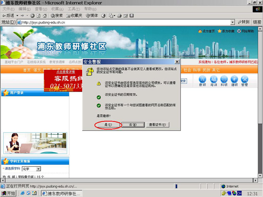
Task: Select 语文 in orange navigation bar
Action: pos(37,70)
